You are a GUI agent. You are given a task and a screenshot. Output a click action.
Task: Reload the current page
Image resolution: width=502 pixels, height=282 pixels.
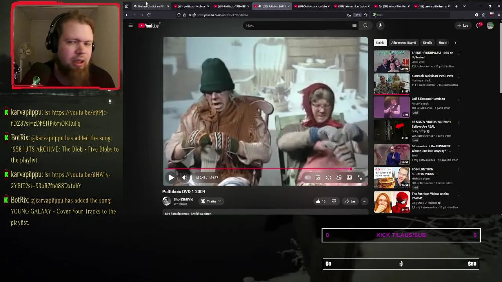[x=149, y=15]
